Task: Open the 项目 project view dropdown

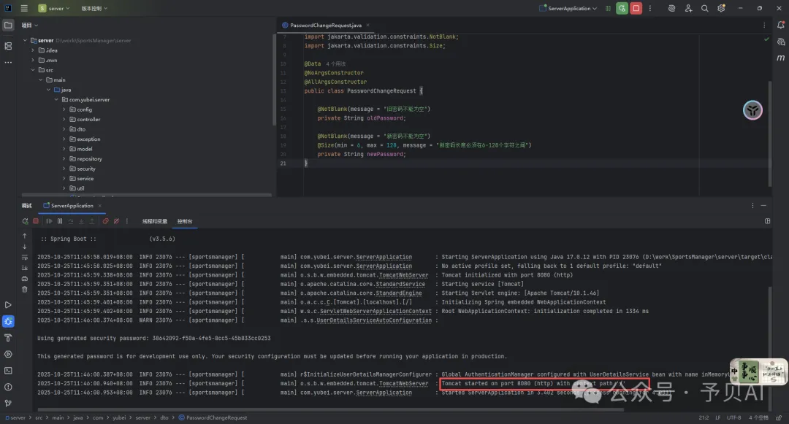Action: tap(30, 25)
